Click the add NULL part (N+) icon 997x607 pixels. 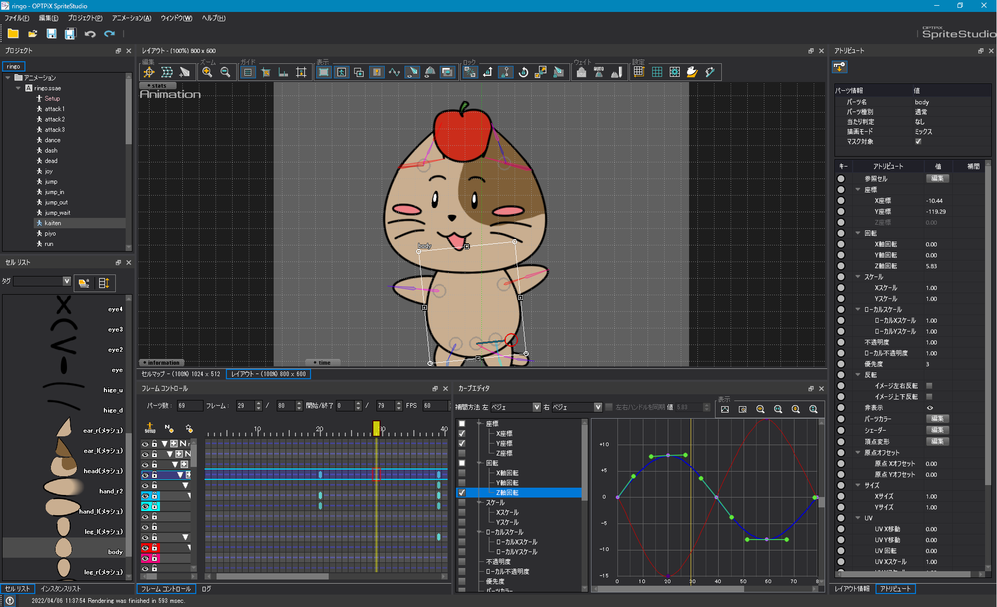point(169,428)
